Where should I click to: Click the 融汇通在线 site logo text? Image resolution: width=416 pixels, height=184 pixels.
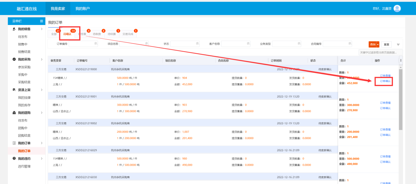(27, 9)
